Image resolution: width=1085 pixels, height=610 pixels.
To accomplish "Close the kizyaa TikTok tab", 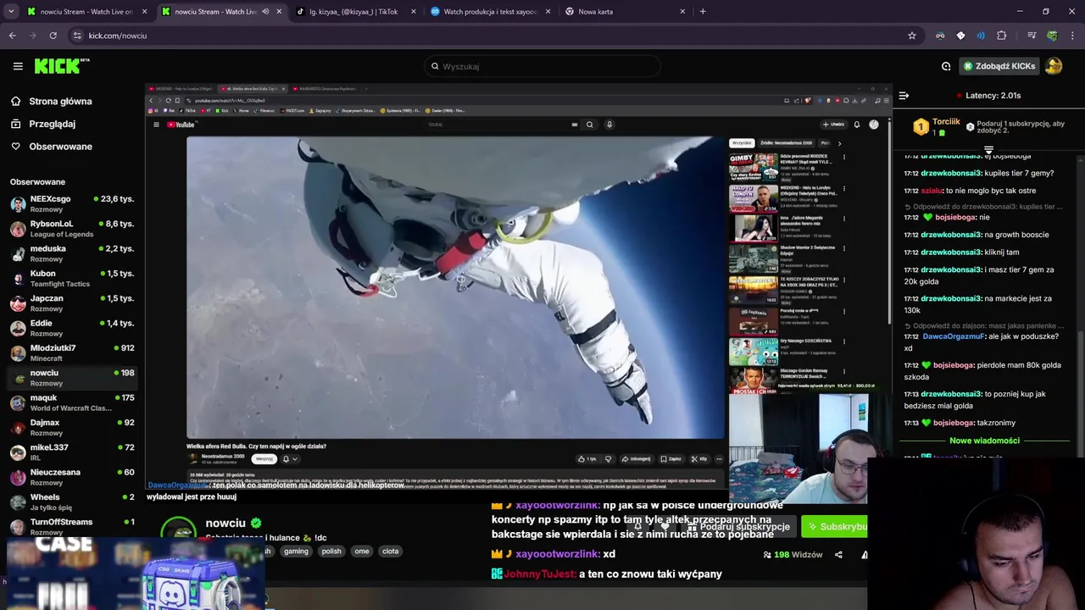I will click(x=414, y=12).
